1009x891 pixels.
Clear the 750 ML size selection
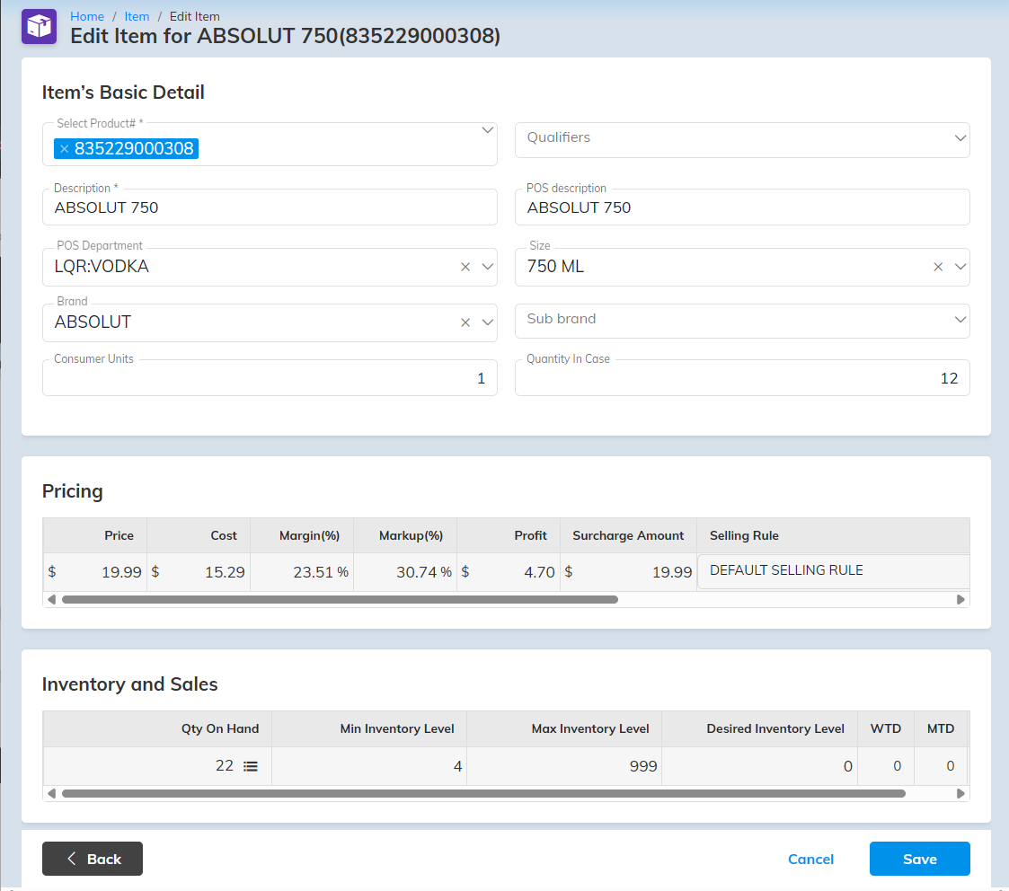(x=938, y=267)
